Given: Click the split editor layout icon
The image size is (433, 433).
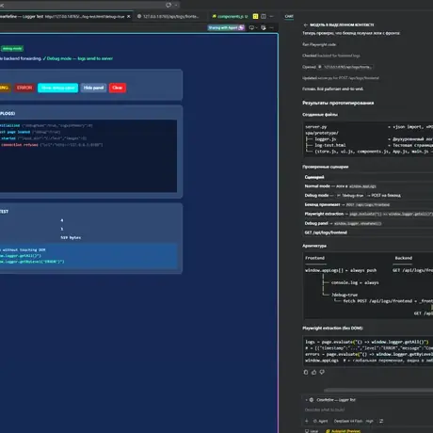Looking at the screenshot, I should pos(264,16).
